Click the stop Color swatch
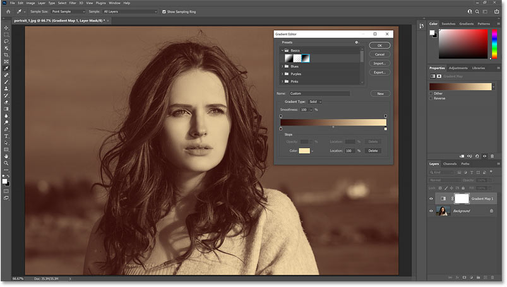507x287 pixels. (x=304, y=151)
